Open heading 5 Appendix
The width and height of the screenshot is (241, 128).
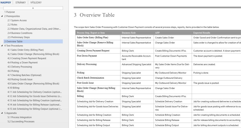10,113
